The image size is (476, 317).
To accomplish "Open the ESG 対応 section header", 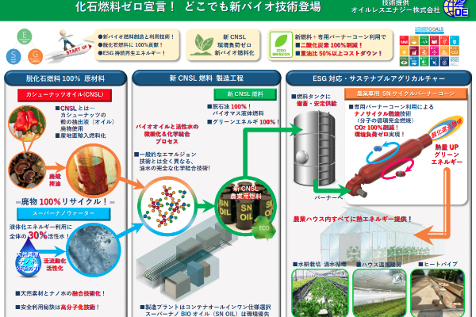I will point(378,80).
